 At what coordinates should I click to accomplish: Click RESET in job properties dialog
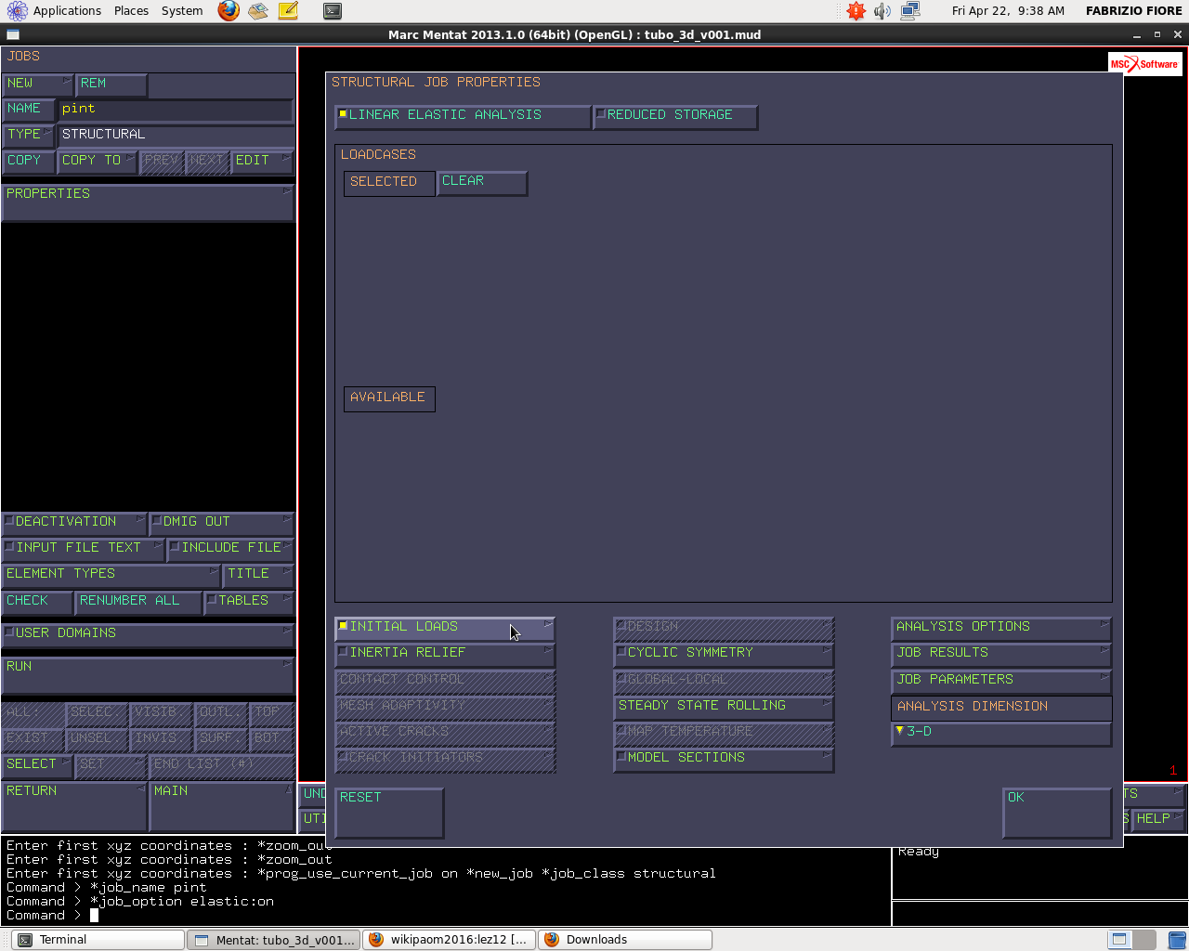click(x=389, y=813)
